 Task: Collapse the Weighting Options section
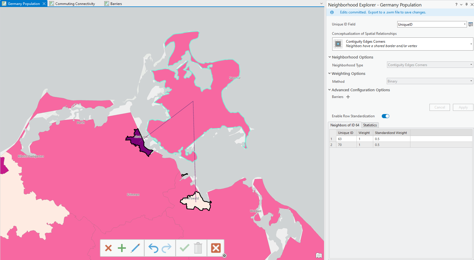point(330,73)
